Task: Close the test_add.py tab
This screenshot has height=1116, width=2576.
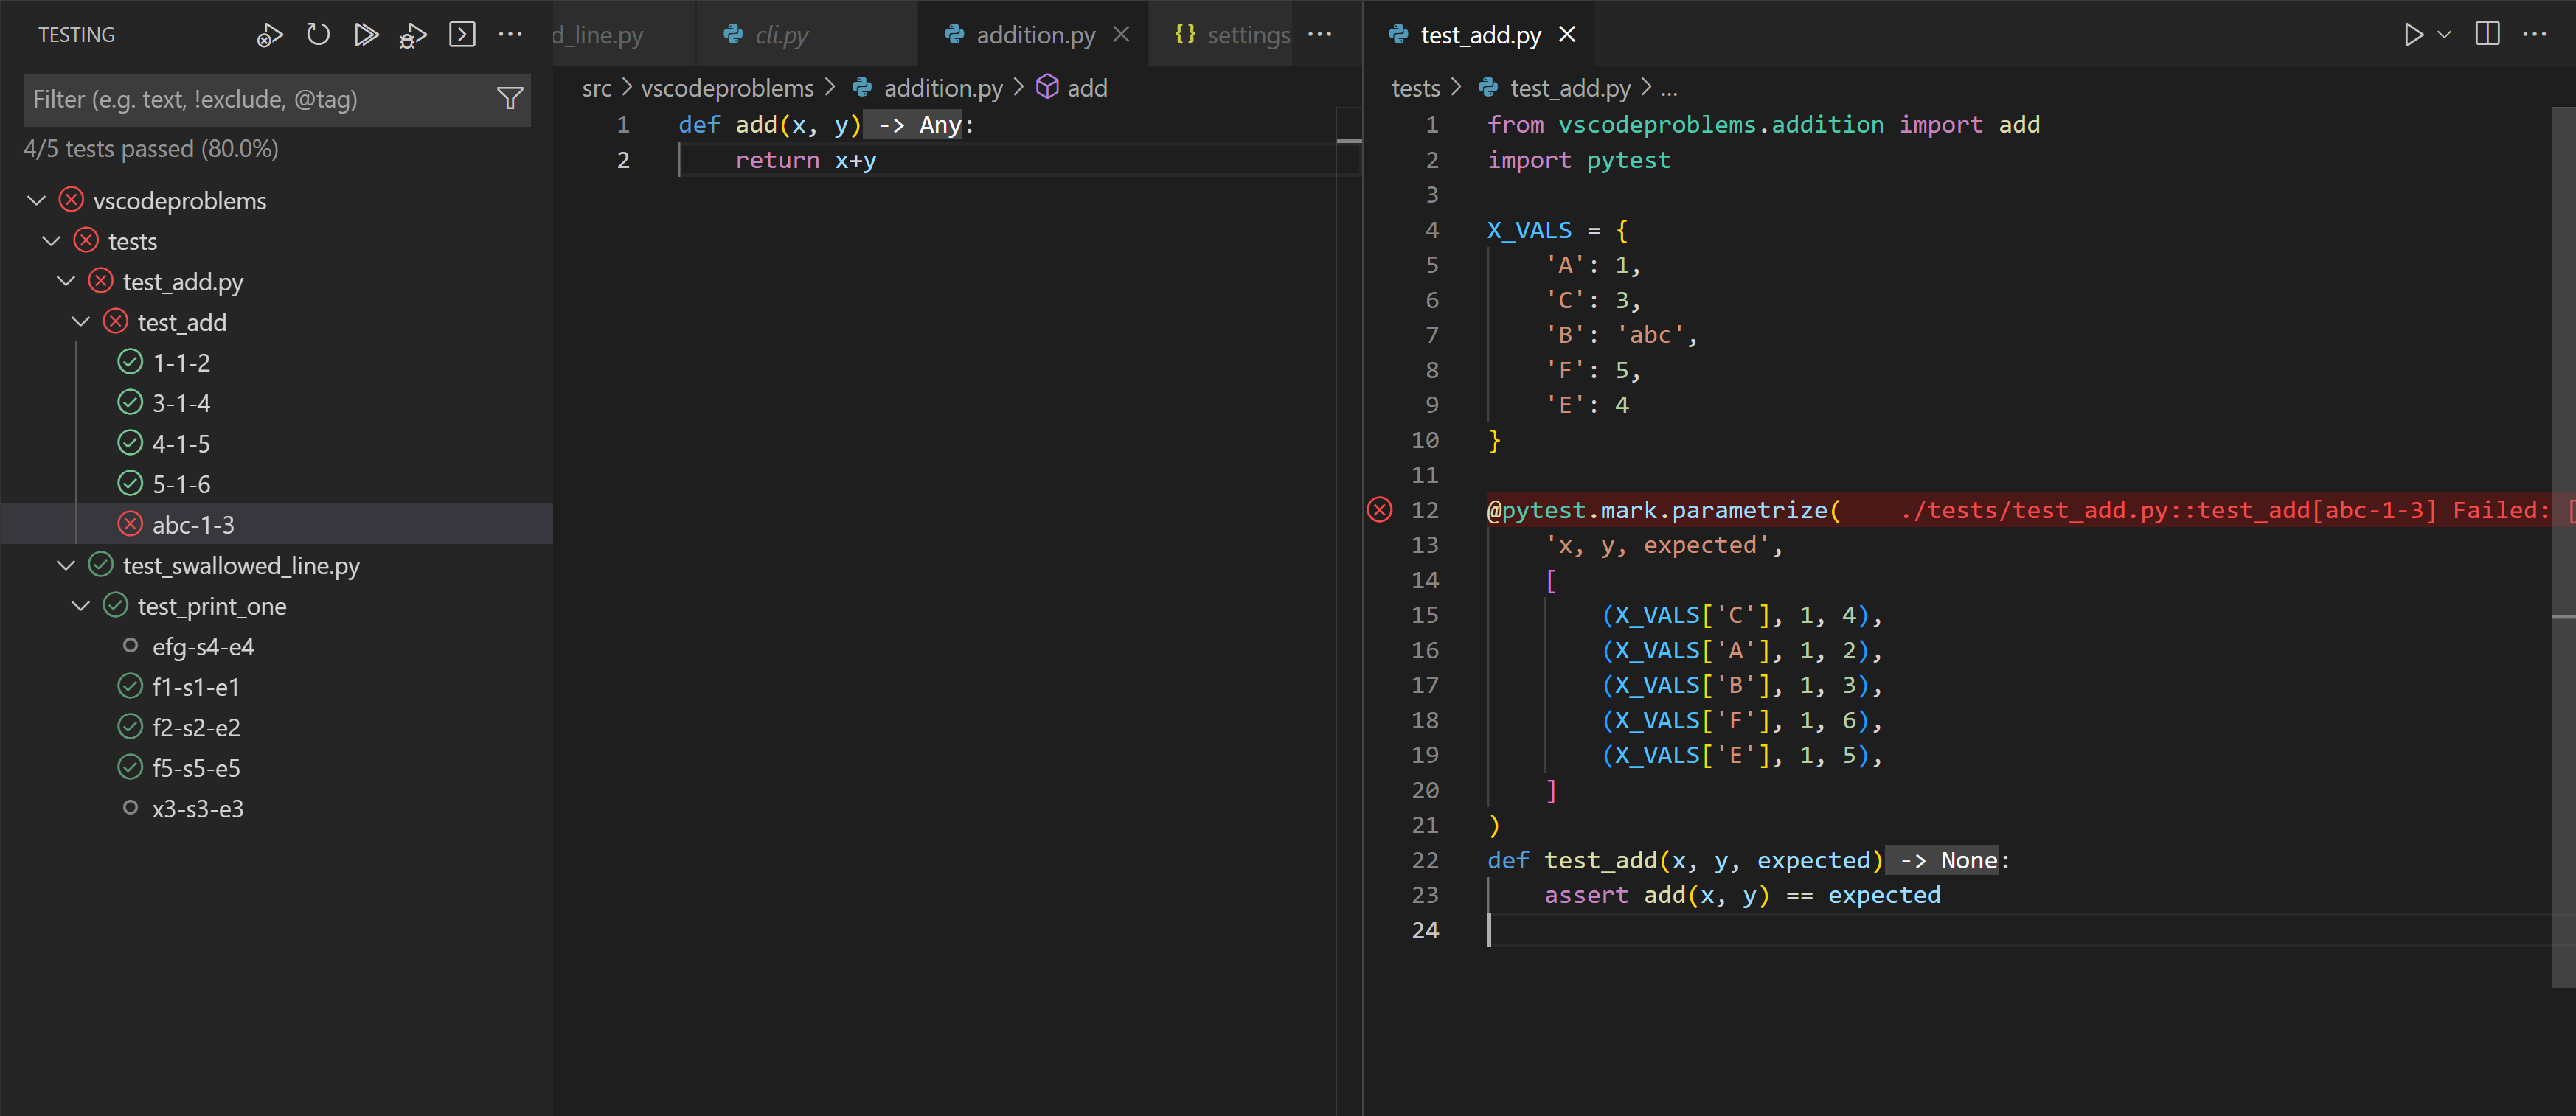Action: [x=1567, y=35]
